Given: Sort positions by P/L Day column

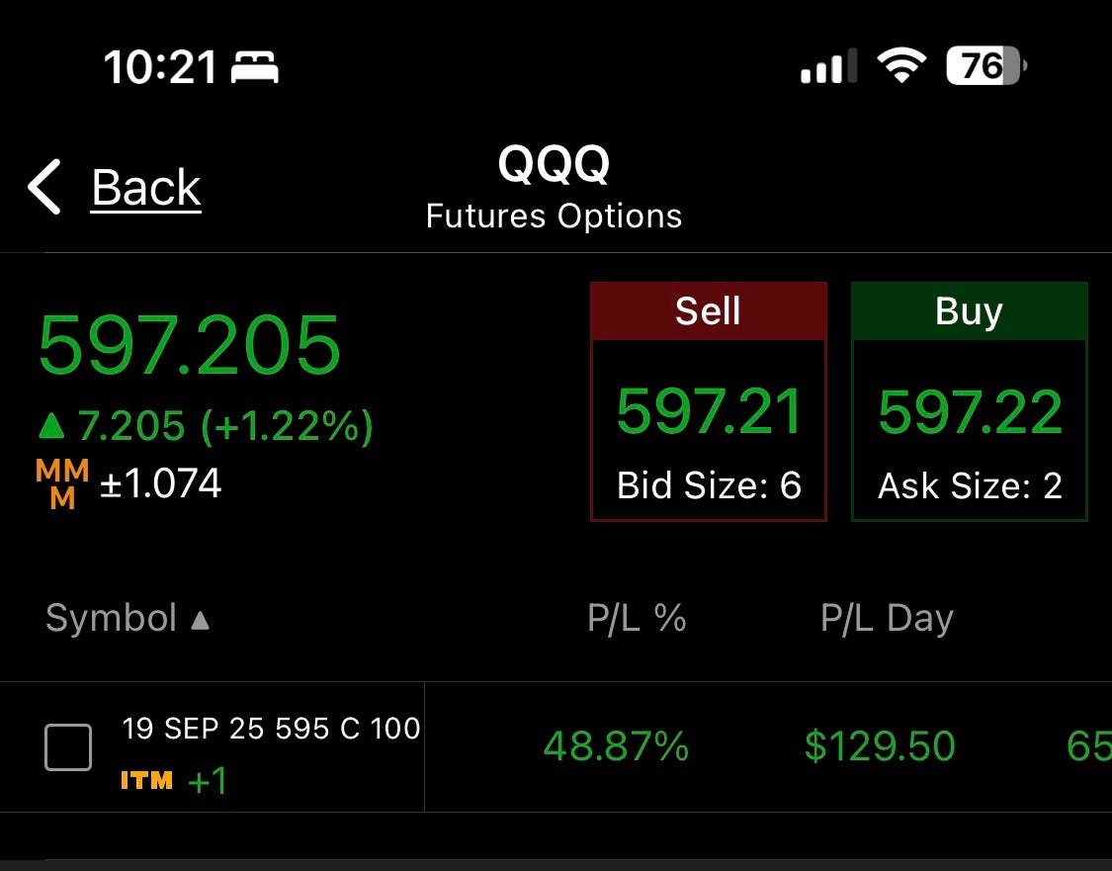Looking at the screenshot, I should 887,619.
